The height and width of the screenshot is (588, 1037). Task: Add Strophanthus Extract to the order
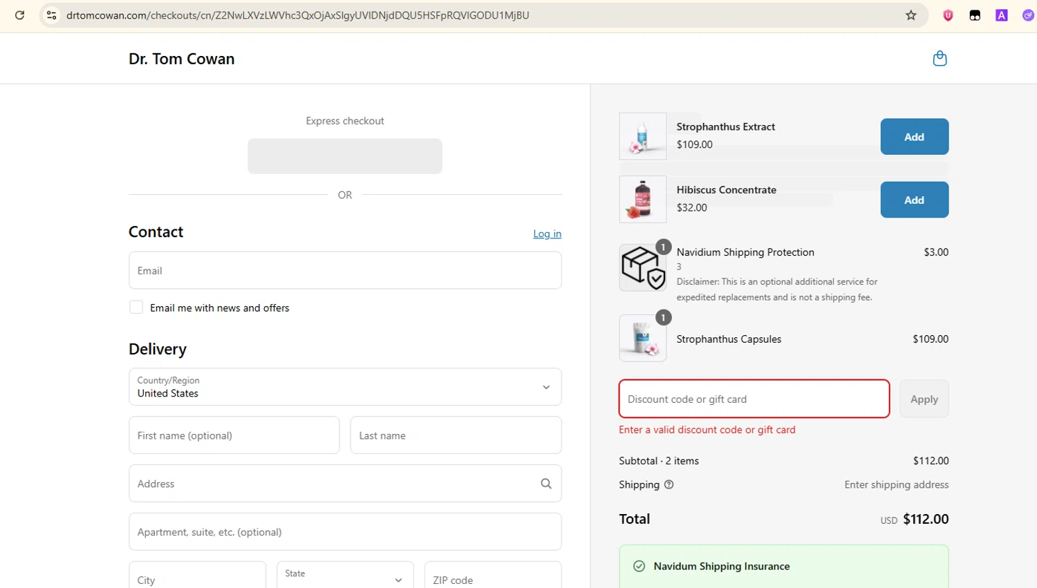point(914,137)
